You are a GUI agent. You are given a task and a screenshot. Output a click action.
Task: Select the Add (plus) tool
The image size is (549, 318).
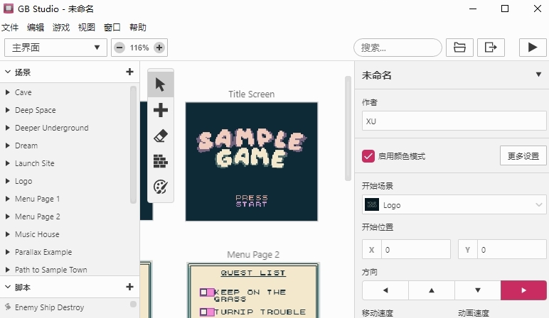tap(161, 110)
